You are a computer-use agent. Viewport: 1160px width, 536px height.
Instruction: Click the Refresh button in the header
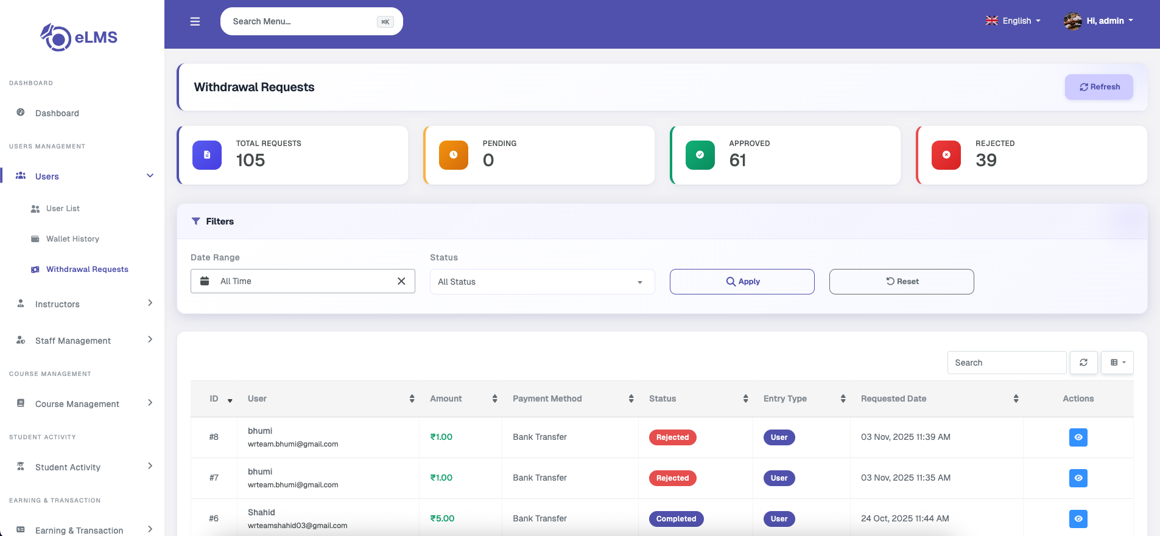pyautogui.click(x=1099, y=87)
